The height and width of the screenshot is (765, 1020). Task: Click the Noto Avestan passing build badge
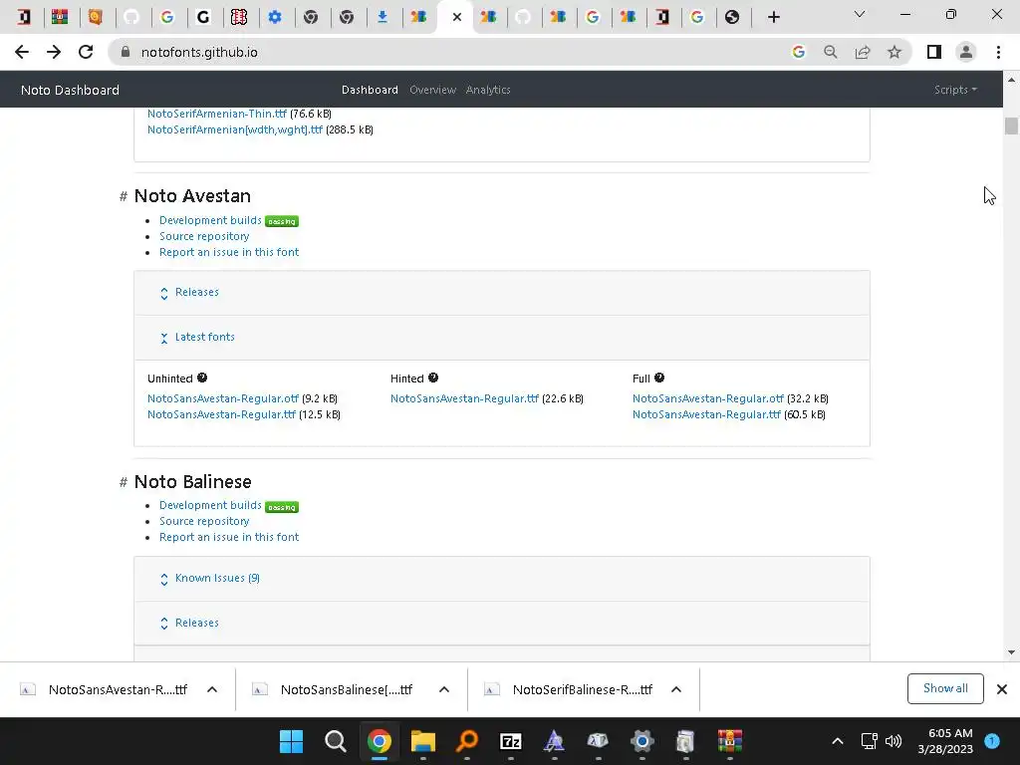(282, 221)
